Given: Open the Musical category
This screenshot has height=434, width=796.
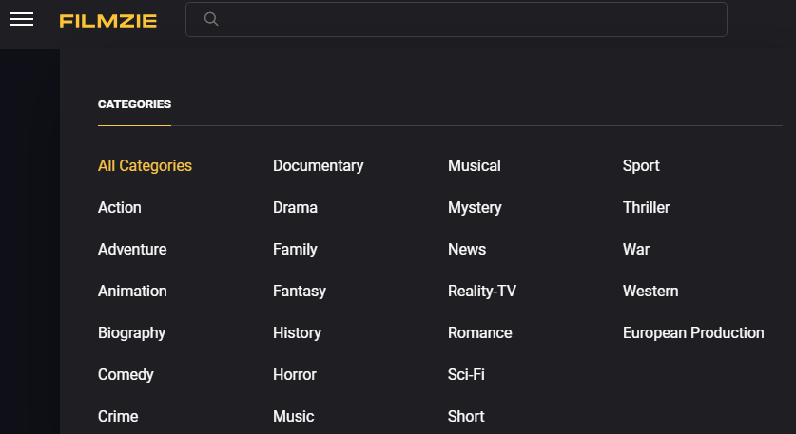Looking at the screenshot, I should (474, 165).
